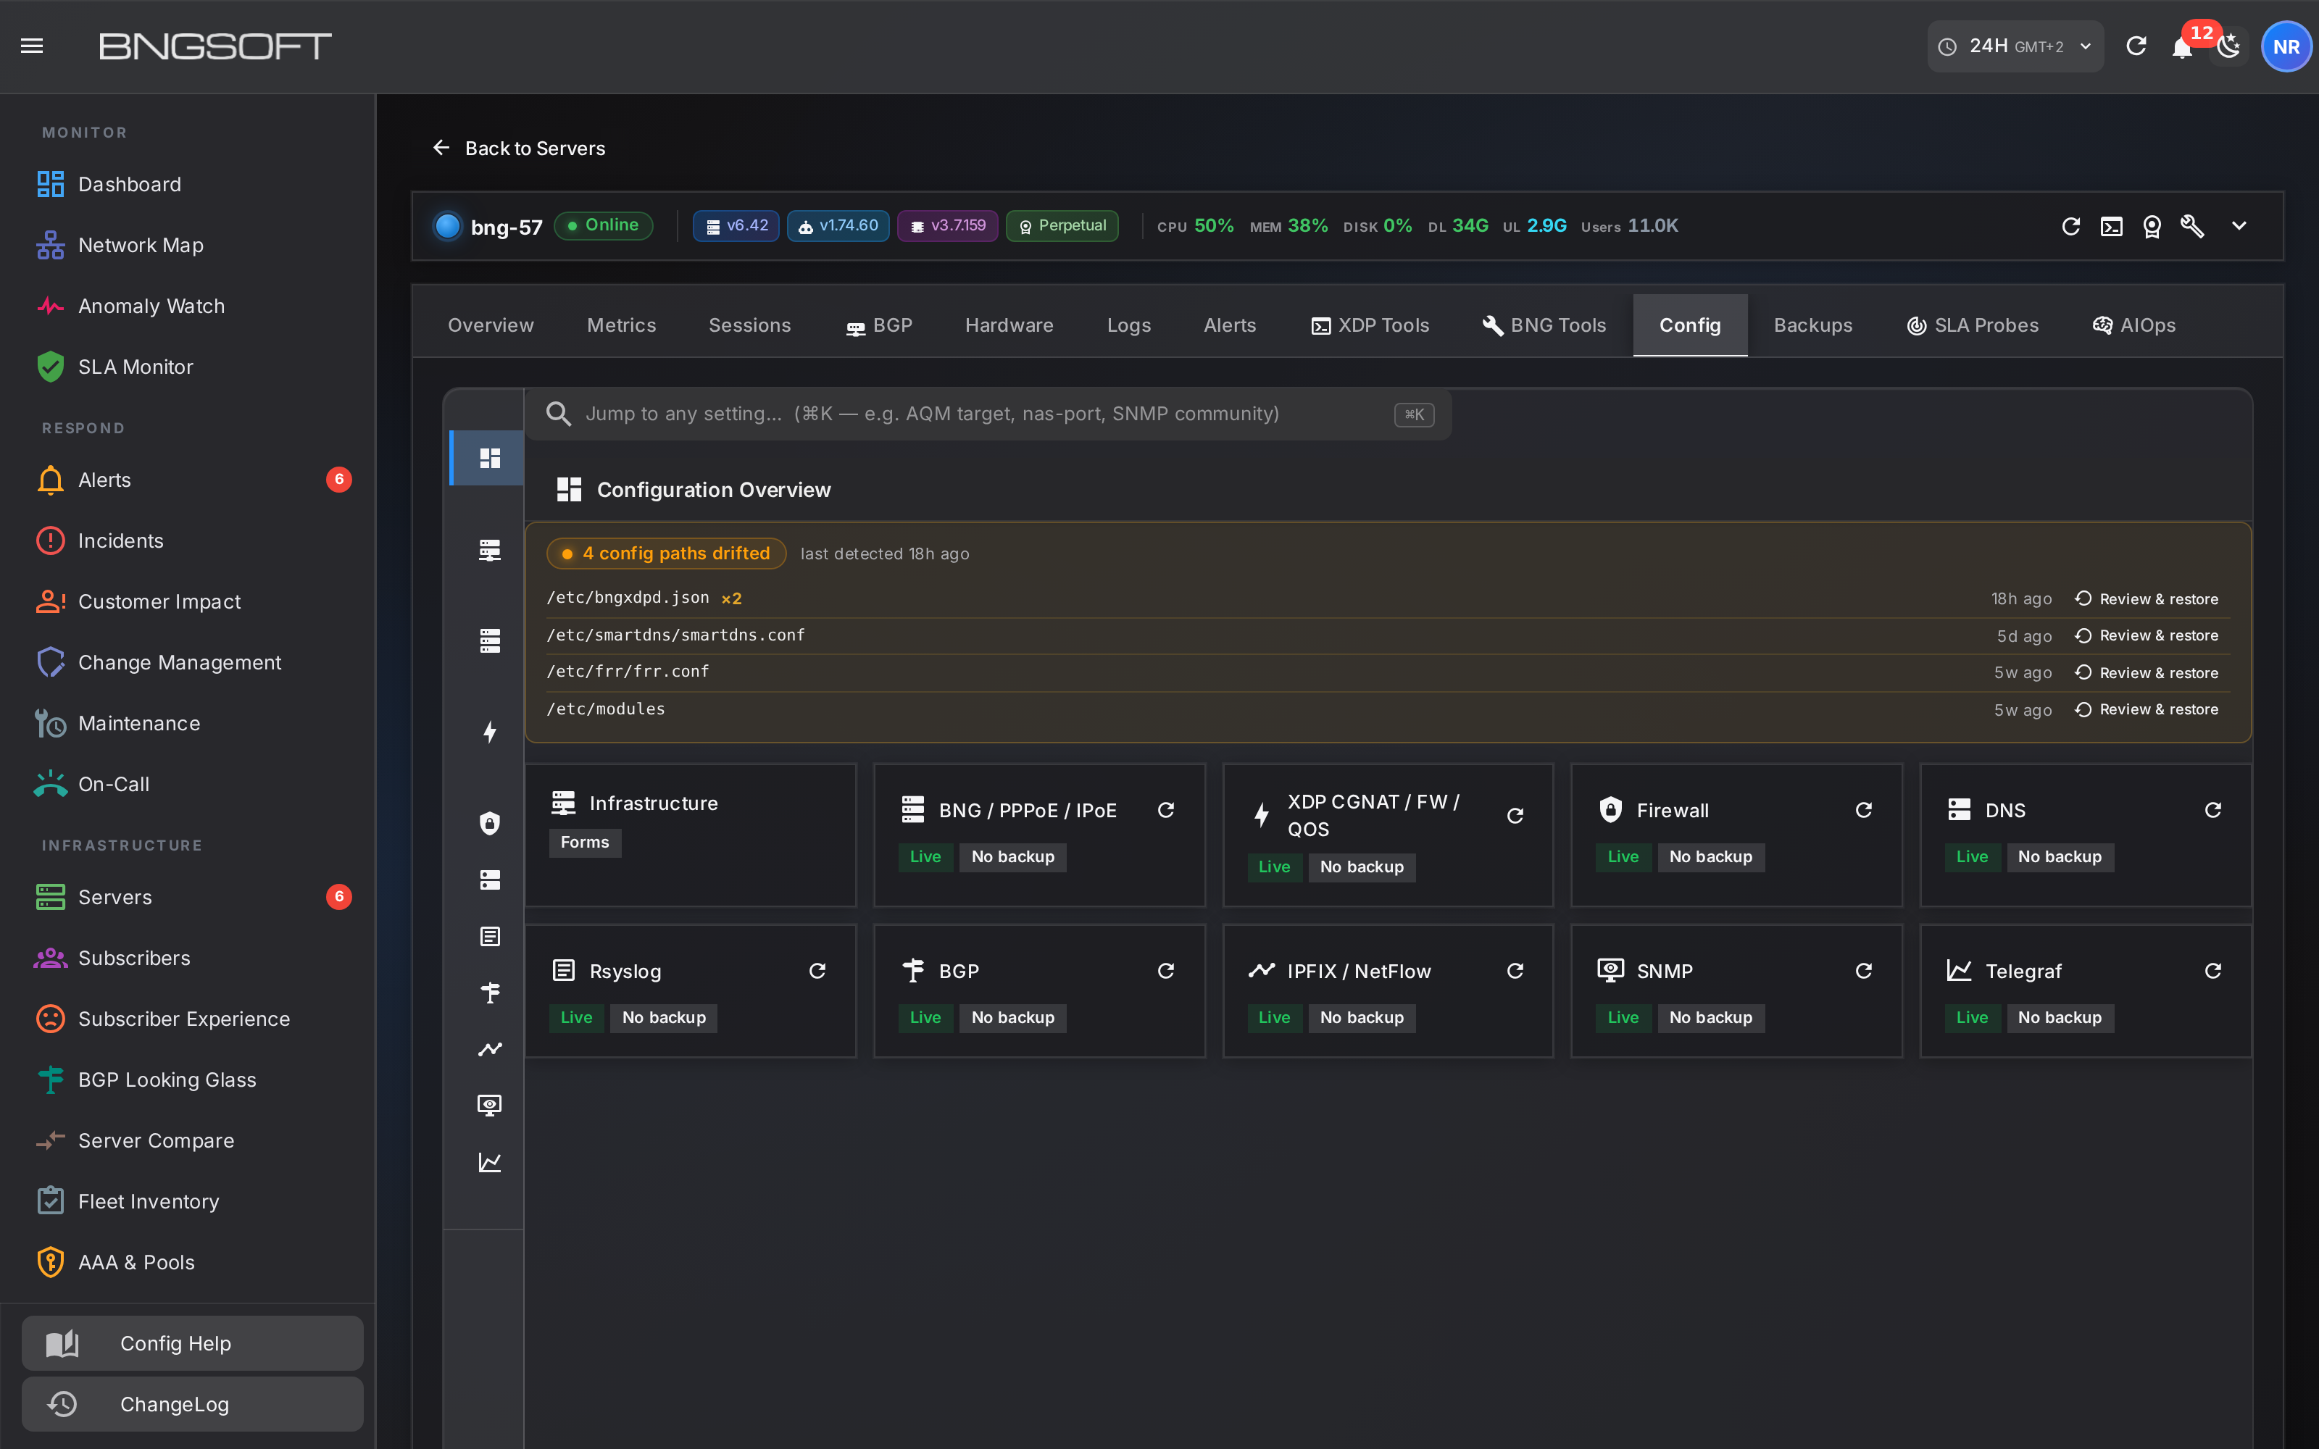Select Telegraf chart icon in config rail
The height and width of the screenshot is (1449, 2319).
(490, 1162)
